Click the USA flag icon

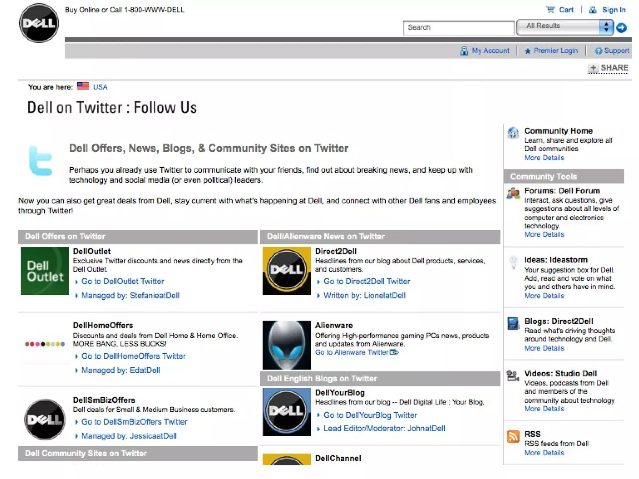pyautogui.click(x=83, y=86)
